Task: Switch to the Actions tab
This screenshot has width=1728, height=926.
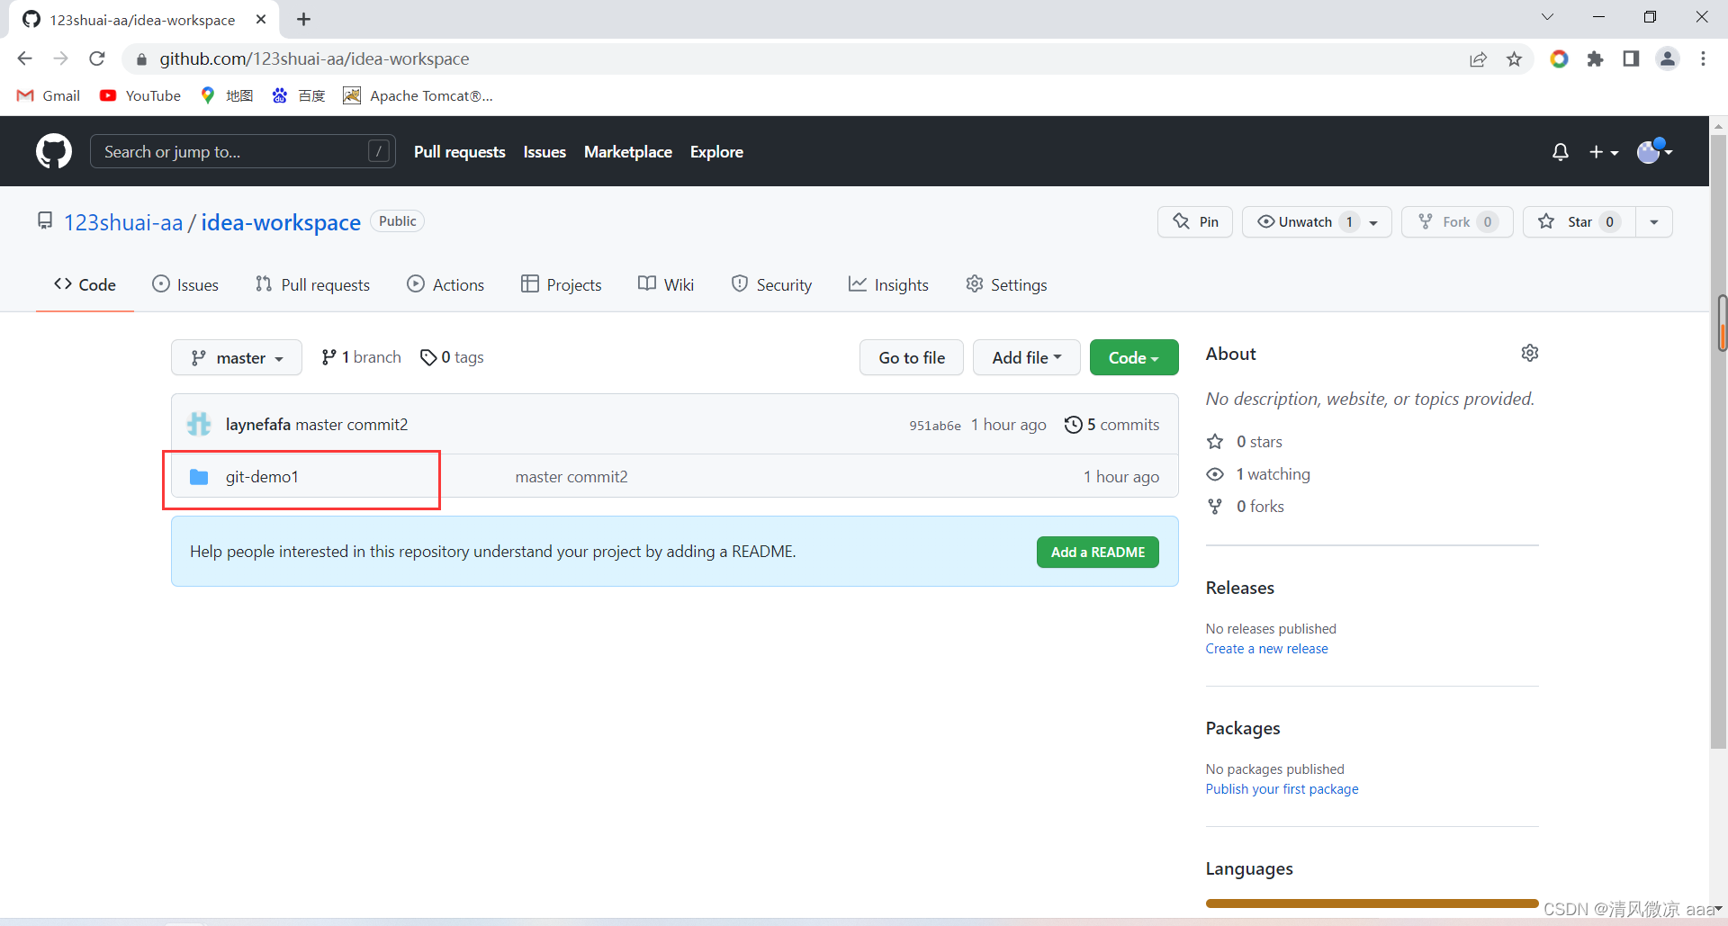Action: (x=445, y=284)
